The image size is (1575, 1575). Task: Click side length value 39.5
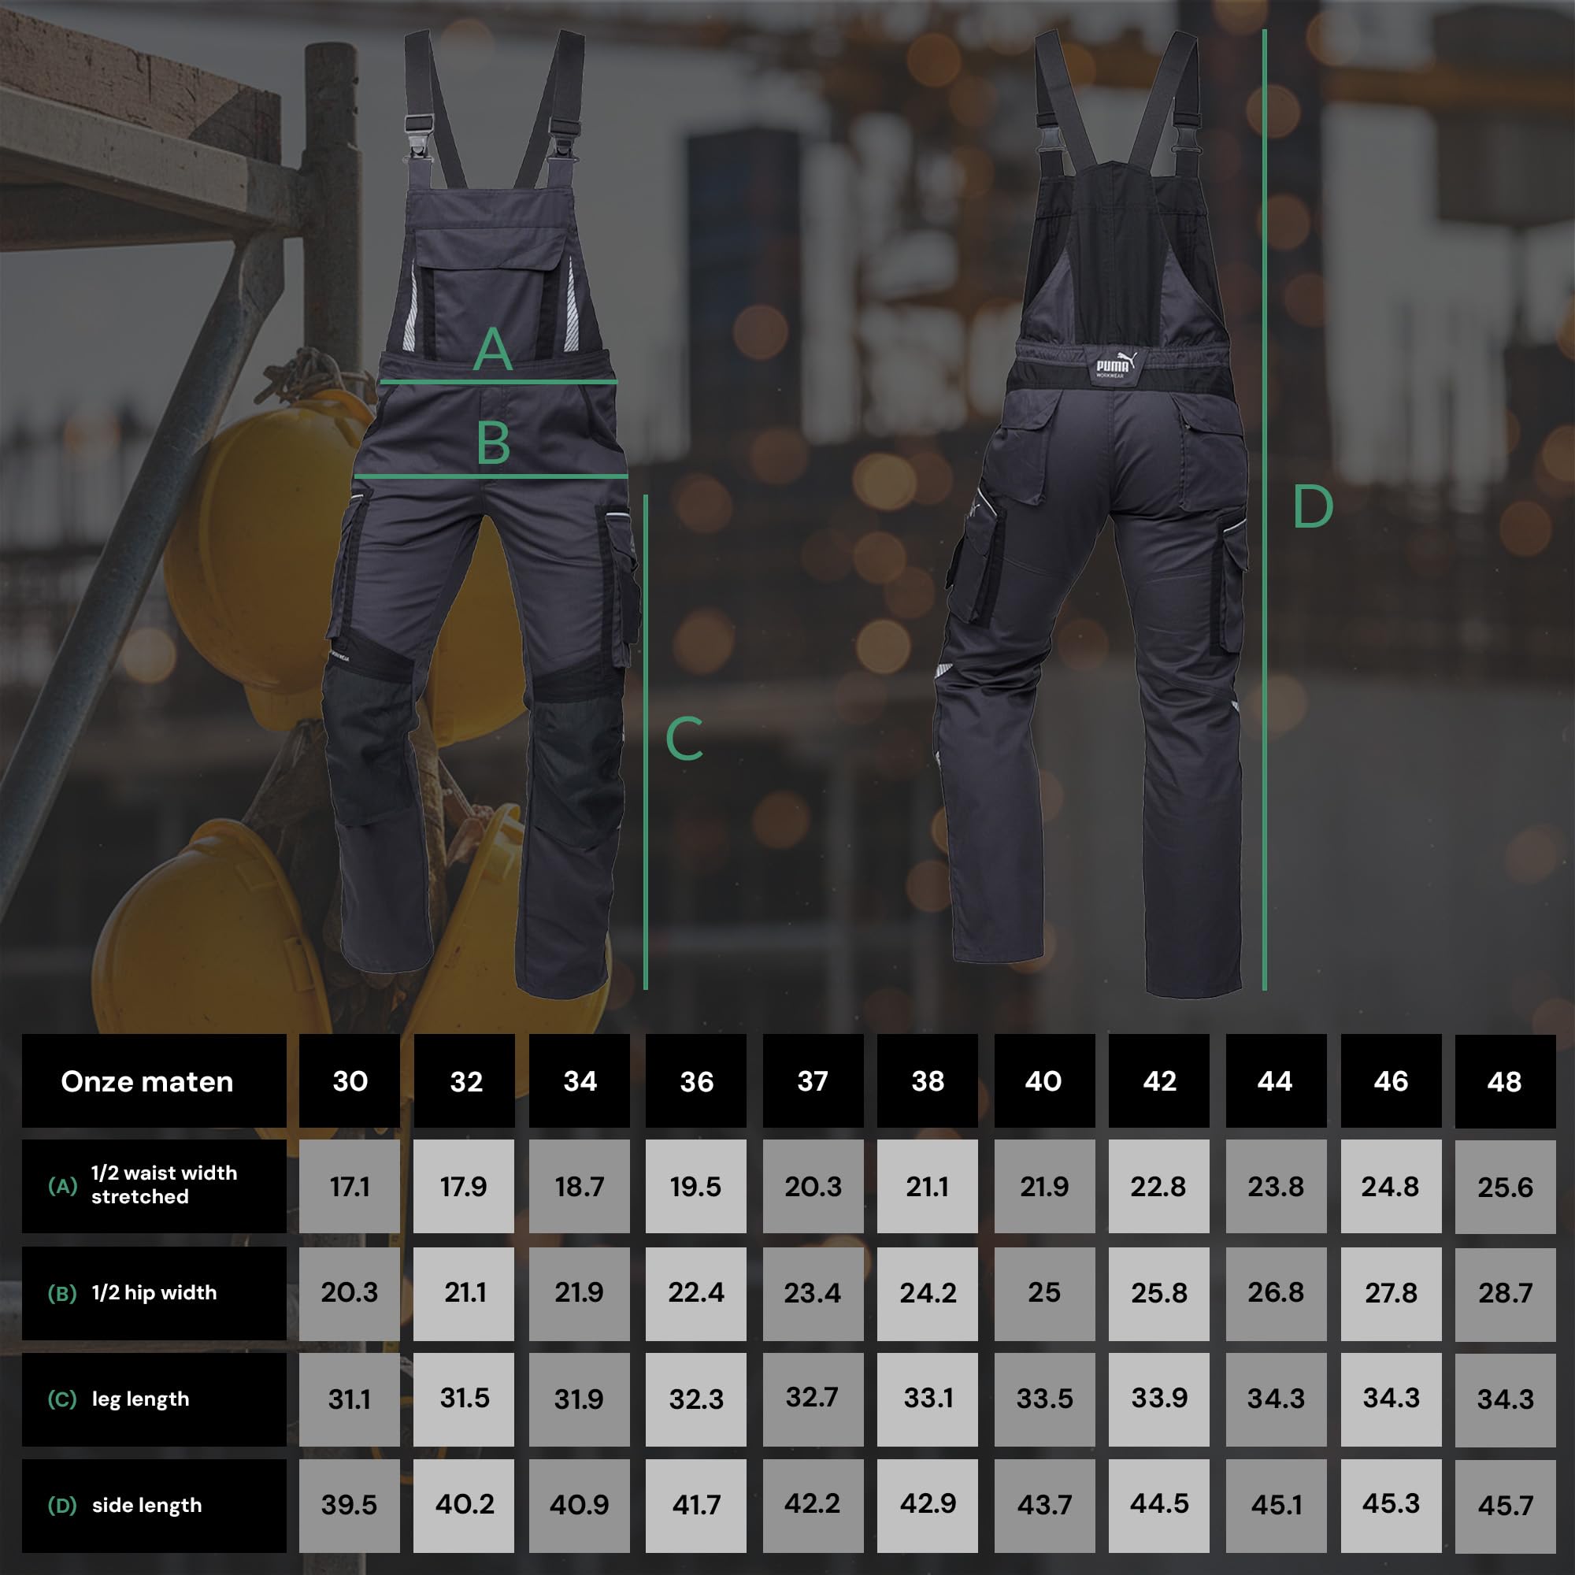click(x=350, y=1506)
